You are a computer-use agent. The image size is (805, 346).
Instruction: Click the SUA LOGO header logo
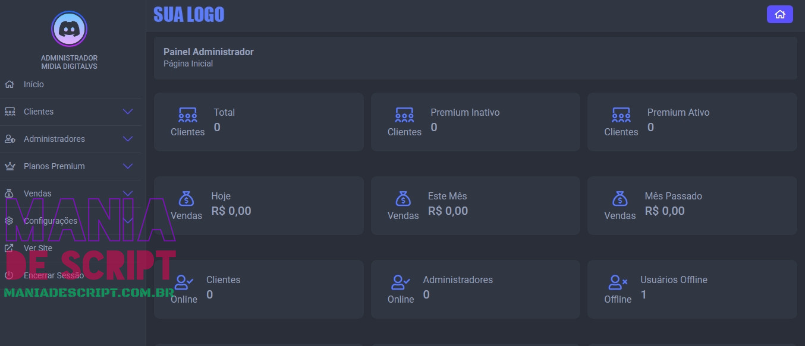pos(188,14)
